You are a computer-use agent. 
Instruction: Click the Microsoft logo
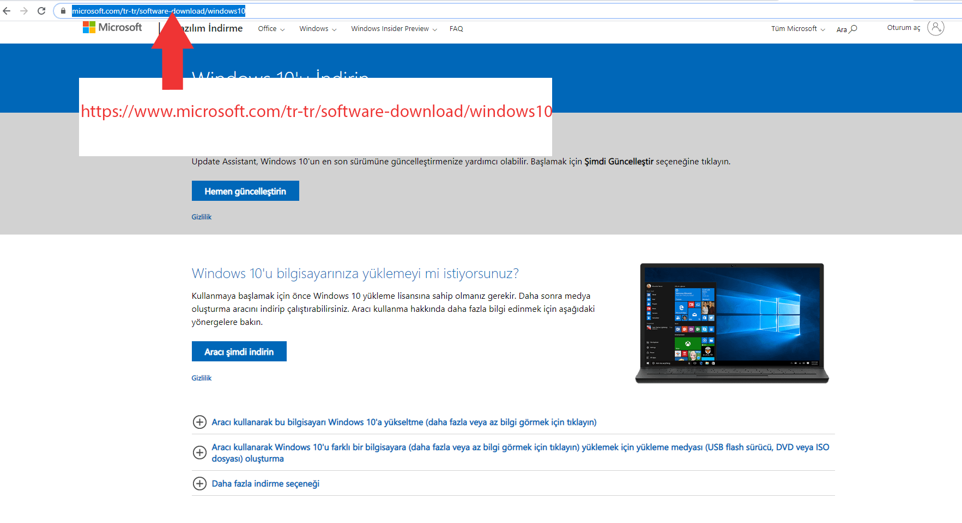[112, 27]
